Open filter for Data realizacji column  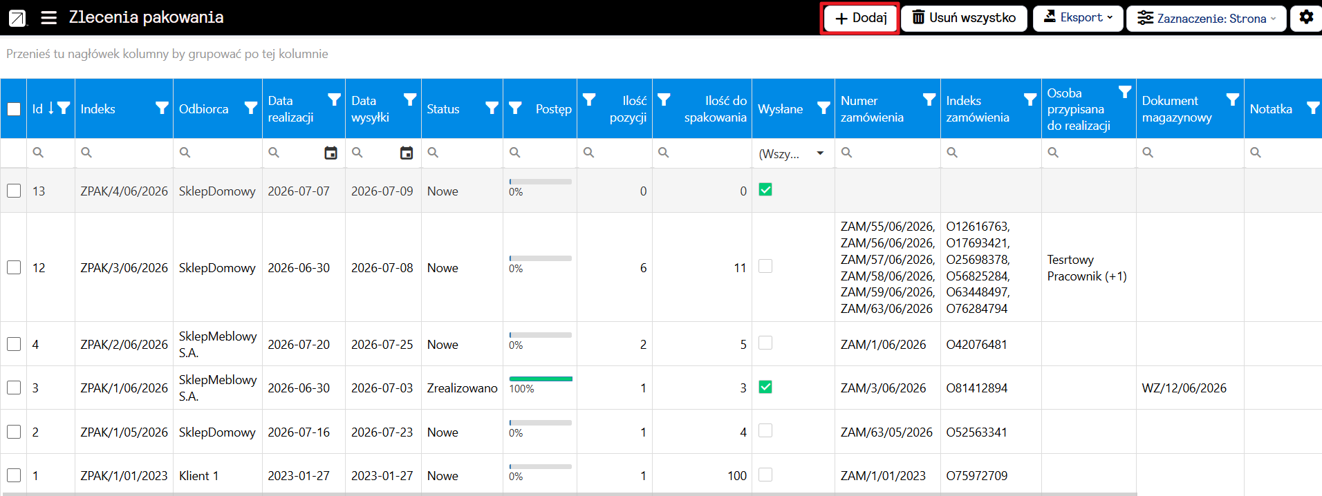pos(334,100)
